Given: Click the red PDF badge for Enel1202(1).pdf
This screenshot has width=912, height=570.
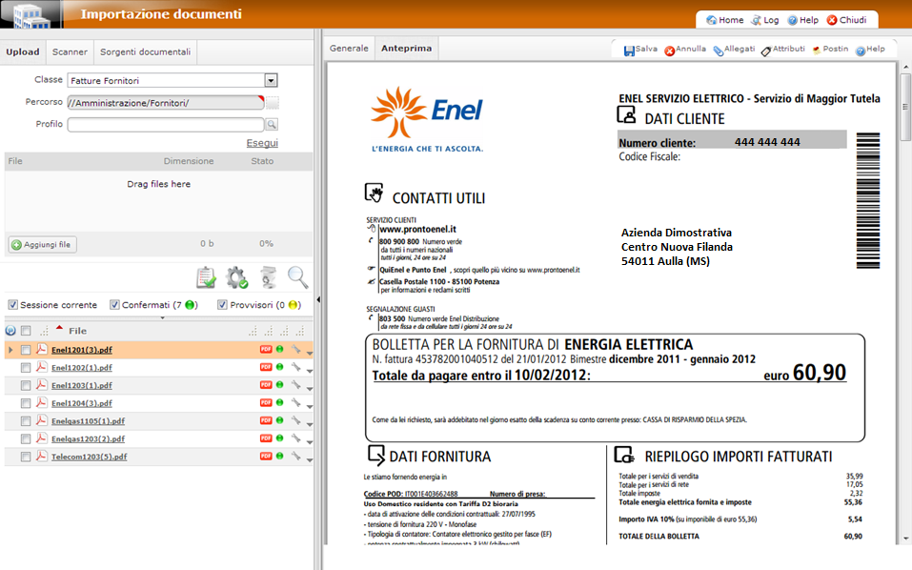Looking at the screenshot, I should 266,367.
